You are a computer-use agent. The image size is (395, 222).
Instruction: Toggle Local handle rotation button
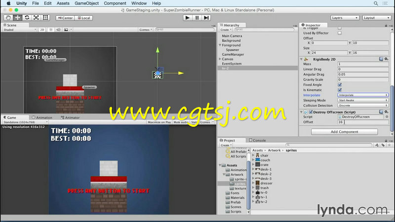click(x=84, y=18)
